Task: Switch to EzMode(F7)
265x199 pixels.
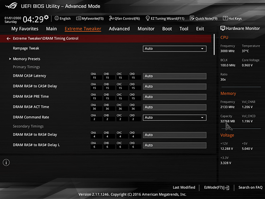Action: tap(216, 188)
